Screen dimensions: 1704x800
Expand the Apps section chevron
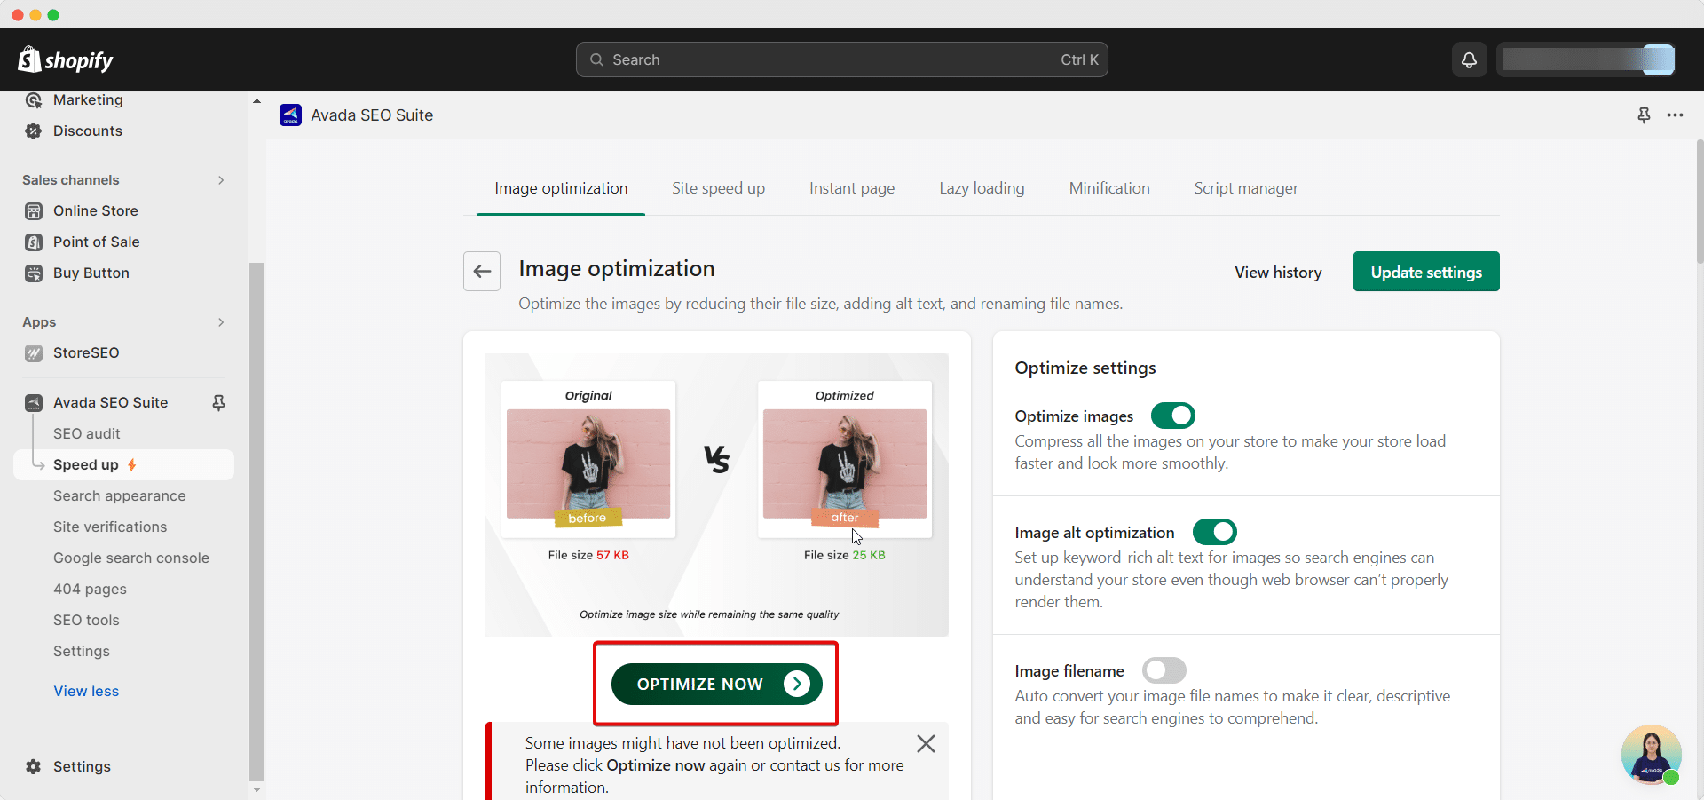tap(221, 322)
